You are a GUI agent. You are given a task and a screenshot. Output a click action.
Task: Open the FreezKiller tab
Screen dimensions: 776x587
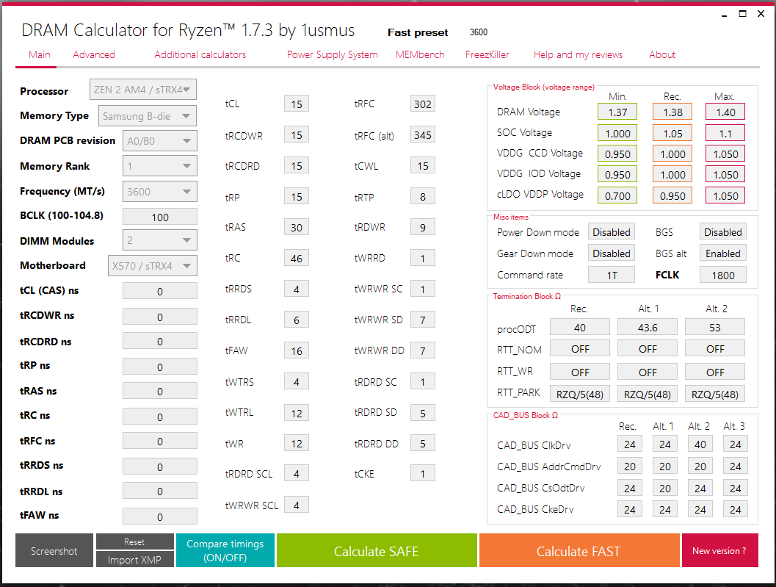487,54
